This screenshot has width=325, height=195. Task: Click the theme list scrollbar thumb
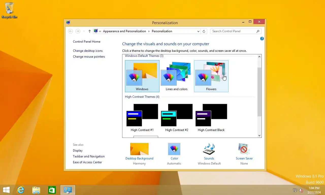pyautogui.click(x=259, y=92)
